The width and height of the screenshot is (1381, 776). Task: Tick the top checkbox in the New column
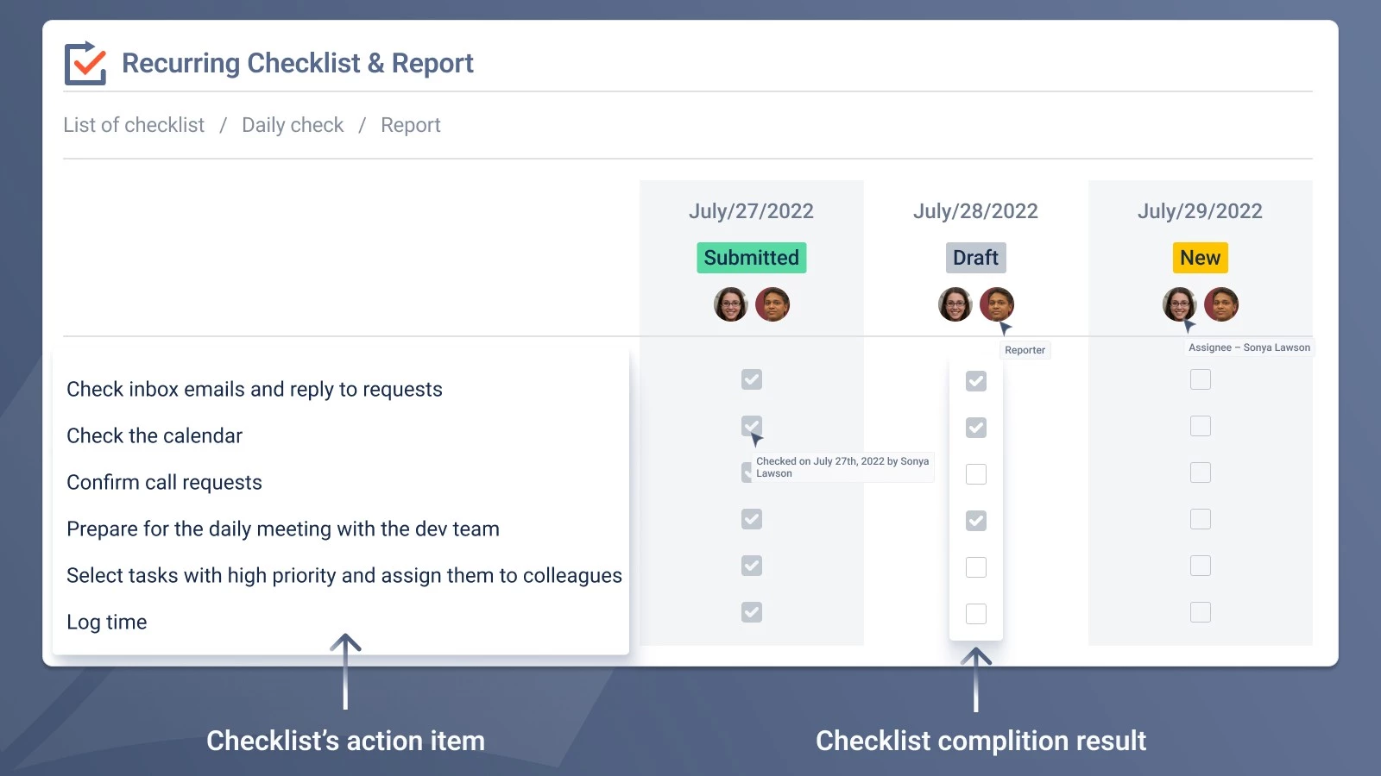coord(1201,379)
